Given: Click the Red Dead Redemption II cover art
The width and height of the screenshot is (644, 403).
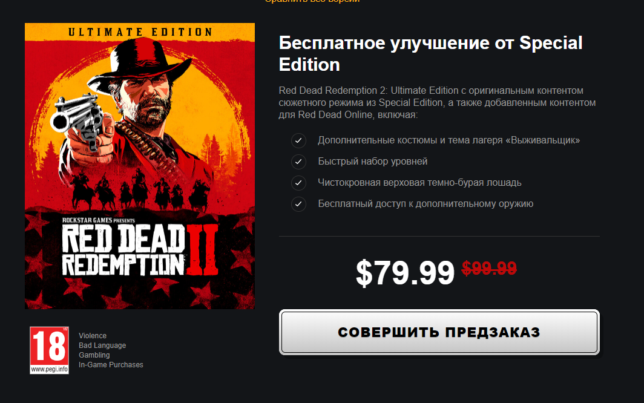Looking at the screenshot, I should (x=140, y=166).
